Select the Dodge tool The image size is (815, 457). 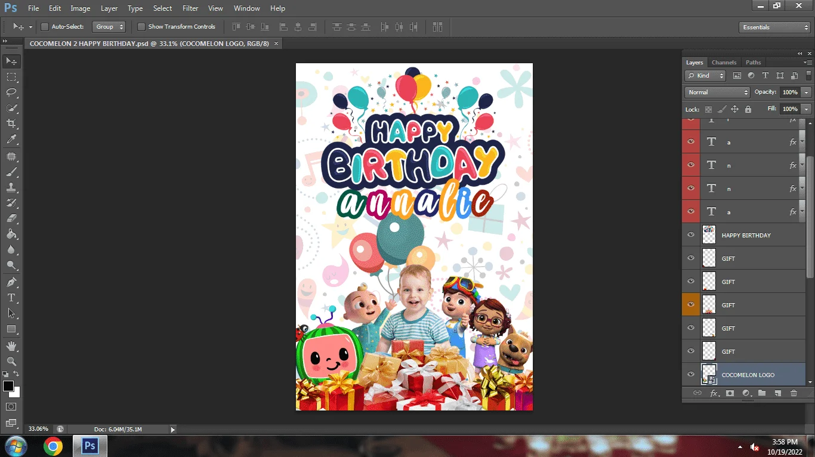pos(11,265)
